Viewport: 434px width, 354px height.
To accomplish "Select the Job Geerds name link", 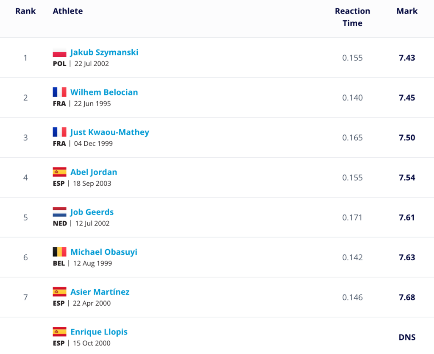I will (92, 212).
